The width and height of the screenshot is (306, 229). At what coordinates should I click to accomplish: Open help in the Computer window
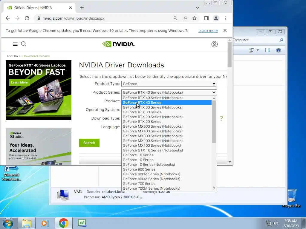point(279,50)
